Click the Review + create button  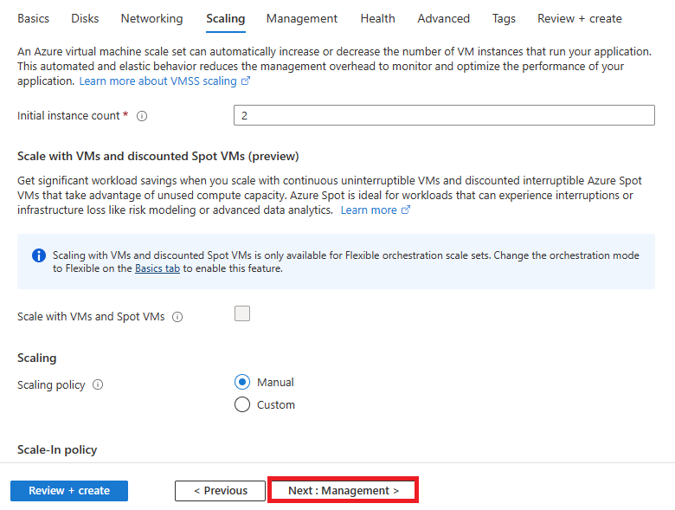(69, 491)
